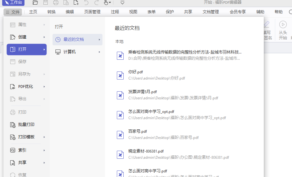Screen dimensions: 292x177
Task: Select 索引 in the file menu
Action: click(22, 150)
